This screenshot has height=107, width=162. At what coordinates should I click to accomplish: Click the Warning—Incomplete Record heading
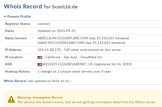(x=40, y=98)
